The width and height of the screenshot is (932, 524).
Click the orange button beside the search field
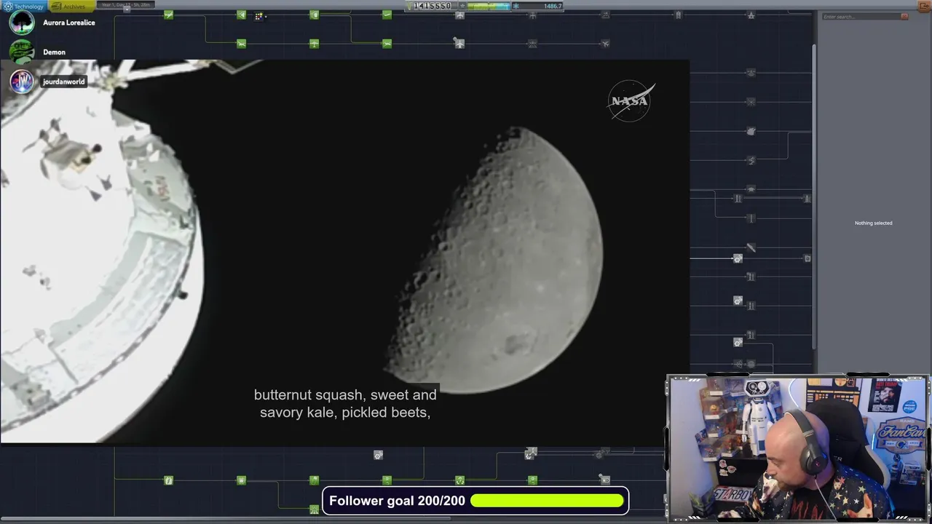[904, 17]
